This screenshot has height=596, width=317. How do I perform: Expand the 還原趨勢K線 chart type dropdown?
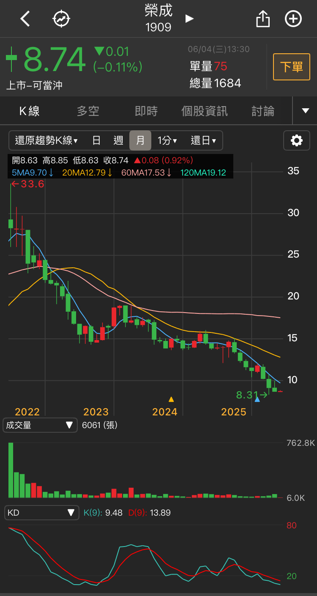point(46,140)
